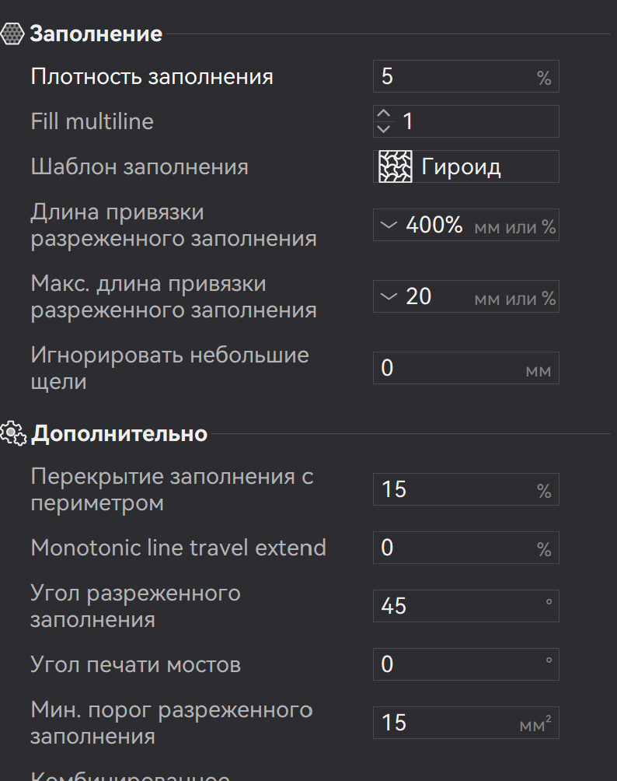The width and height of the screenshot is (617, 781).
Task: Click the Угол печати мостов field
Action: click(x=466, y=664)
